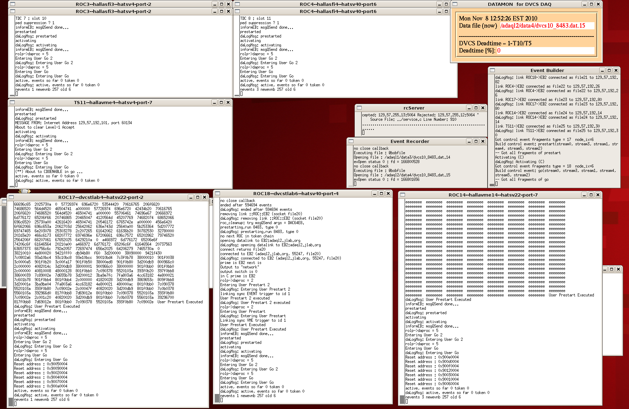Screen dimensions: 629x409
Task: Maximize the Event Recorder window
Action: pos(476,141)
